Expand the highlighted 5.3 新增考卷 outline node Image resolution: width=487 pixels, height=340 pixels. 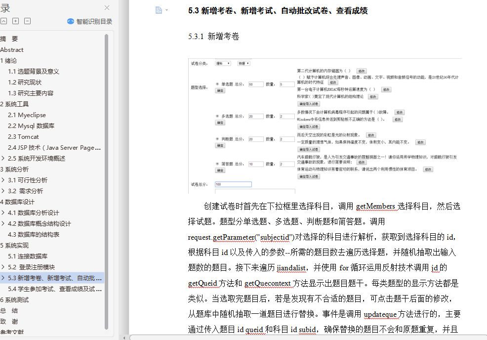coord(3,278)
